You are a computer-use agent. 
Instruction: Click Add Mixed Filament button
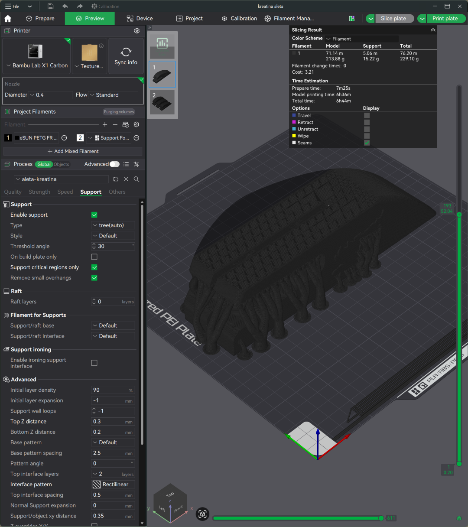click(x=73, y=151)
